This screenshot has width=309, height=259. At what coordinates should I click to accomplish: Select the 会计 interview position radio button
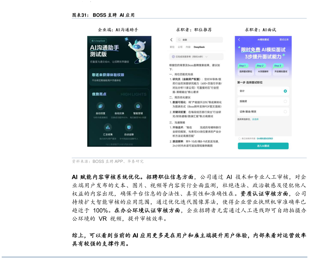(x=285, y=91)
